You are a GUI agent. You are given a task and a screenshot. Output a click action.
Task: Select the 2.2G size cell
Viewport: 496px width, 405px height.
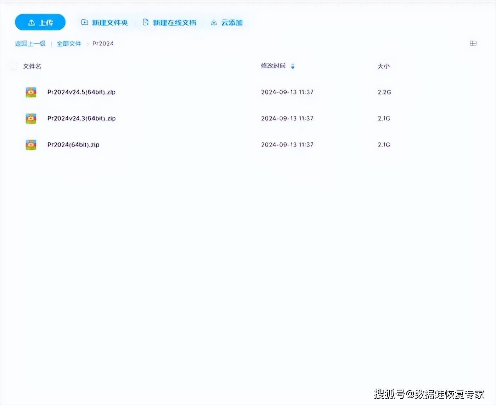coord(384,92)
